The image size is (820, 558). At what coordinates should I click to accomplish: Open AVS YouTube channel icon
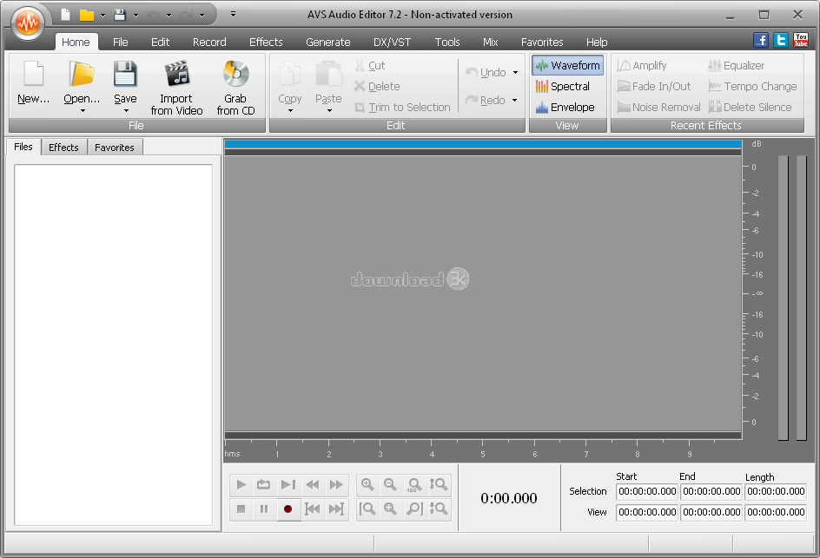point(800,39)
